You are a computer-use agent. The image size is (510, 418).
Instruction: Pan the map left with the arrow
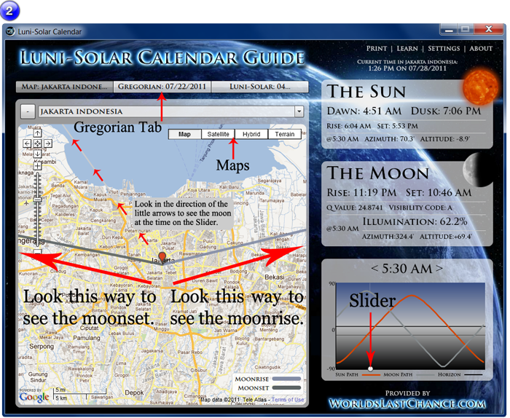point(28,143)
